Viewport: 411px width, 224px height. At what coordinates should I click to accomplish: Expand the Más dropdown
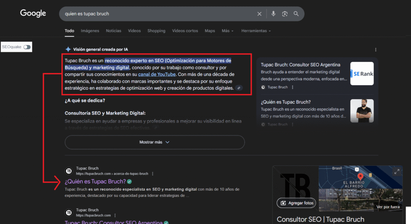(x=227, y=31)
